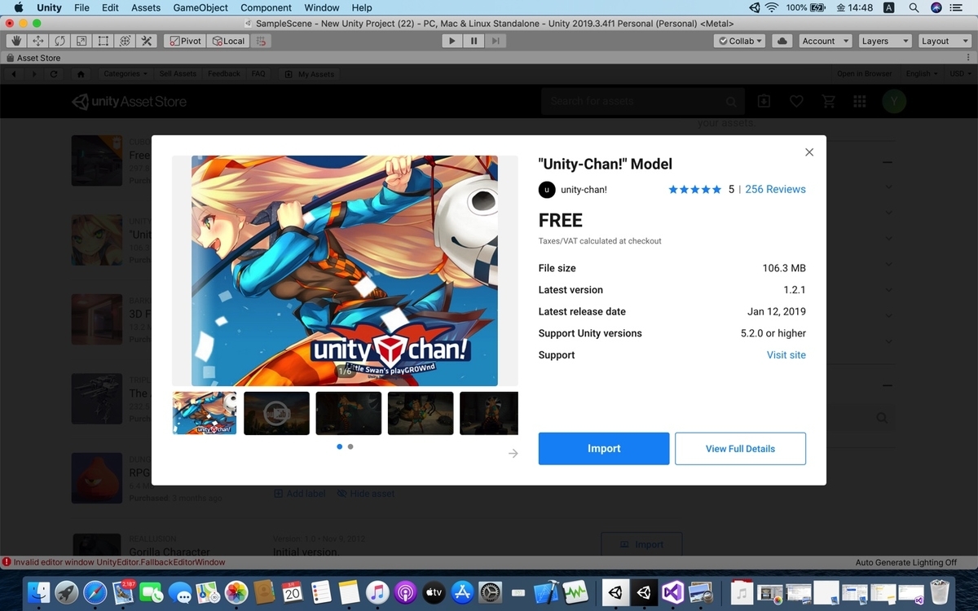Viewport: 978px width, 611px height.
Task: Open the GameObject menu
Action: click(x=200, y=7)
